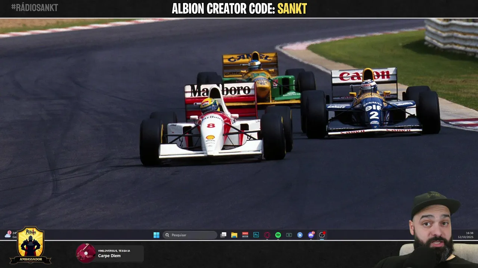Viewport: 478px width, 268px height.
Task: Open the Windows Start menu
Action: [156, 235]
